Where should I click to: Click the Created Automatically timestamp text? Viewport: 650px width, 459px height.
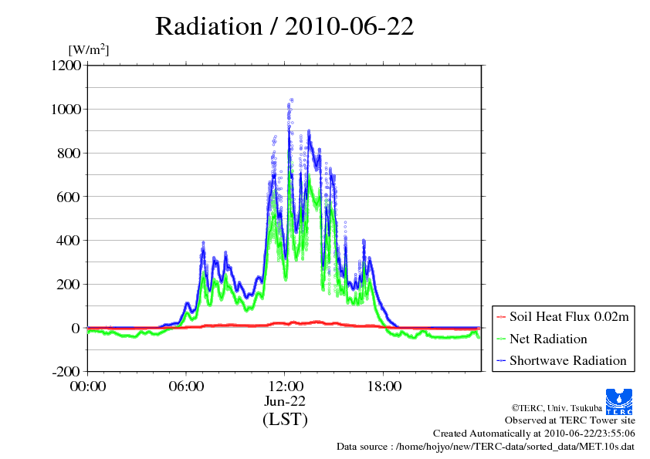coord(534,434)
